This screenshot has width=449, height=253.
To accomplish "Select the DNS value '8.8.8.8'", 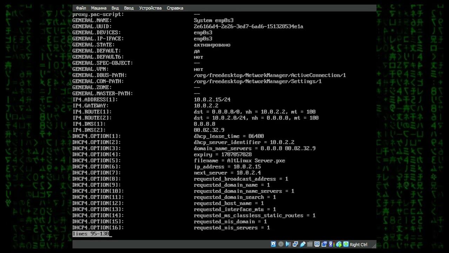I will pyautogui.click(x=205, y=124).
